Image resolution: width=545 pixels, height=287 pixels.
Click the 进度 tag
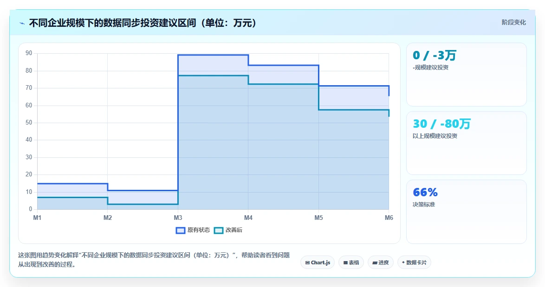point(381,262)
